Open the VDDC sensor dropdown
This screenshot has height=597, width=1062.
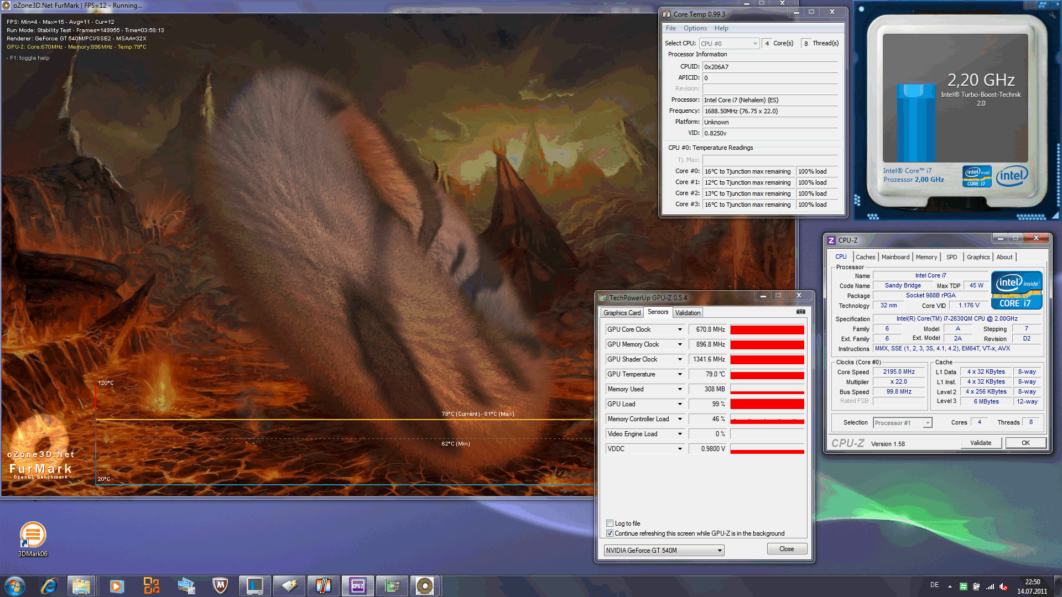click(x=680, y=449)
